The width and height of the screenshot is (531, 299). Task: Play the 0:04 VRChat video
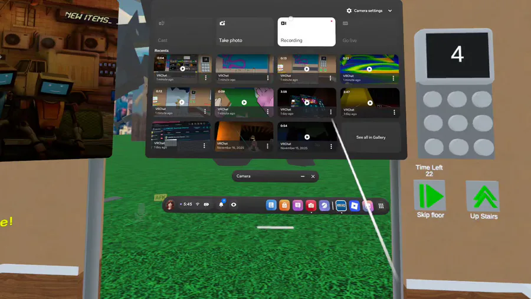pyautogui.click(x=182, y=69)
